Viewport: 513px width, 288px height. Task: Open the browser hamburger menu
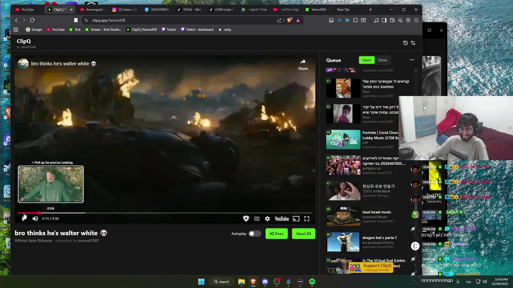click(416, 20)
